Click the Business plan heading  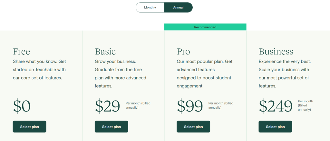click(276, 52)
